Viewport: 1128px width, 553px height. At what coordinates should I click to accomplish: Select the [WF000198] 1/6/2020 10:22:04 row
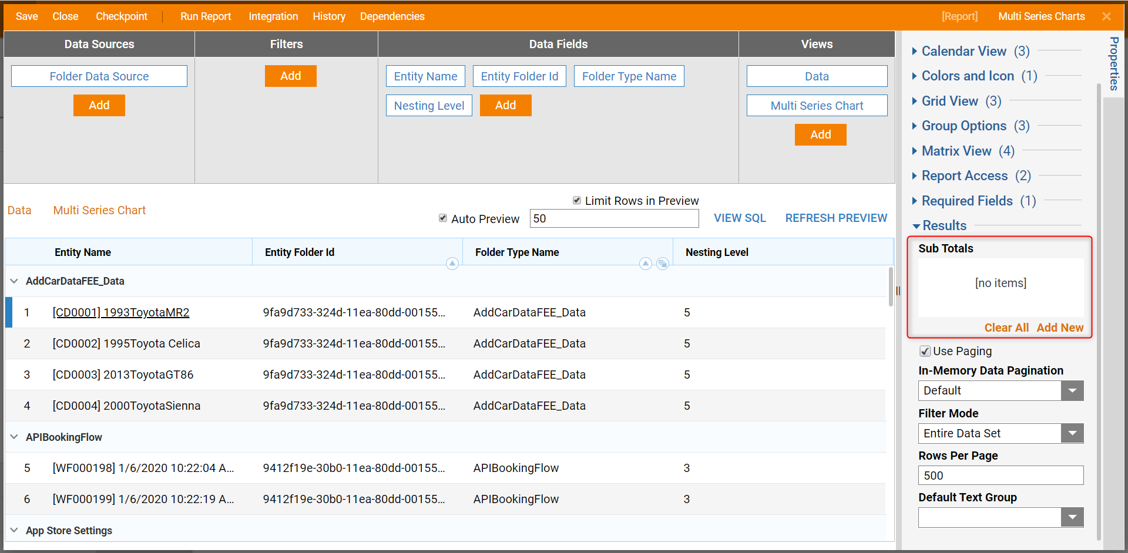click(445, 468)
